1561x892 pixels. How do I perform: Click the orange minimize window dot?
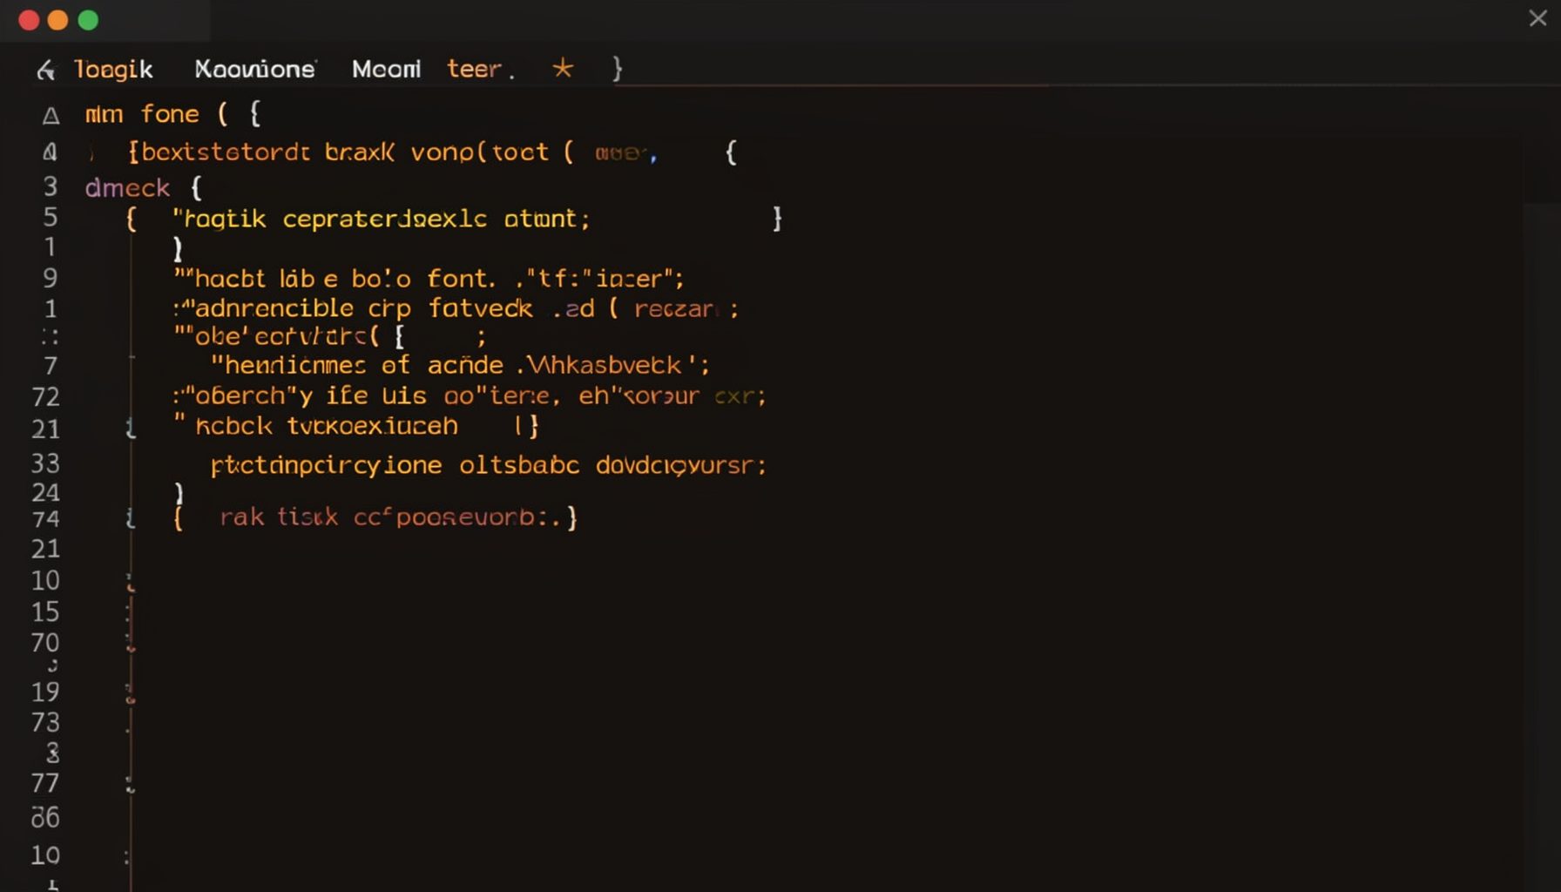pos(58,20)
